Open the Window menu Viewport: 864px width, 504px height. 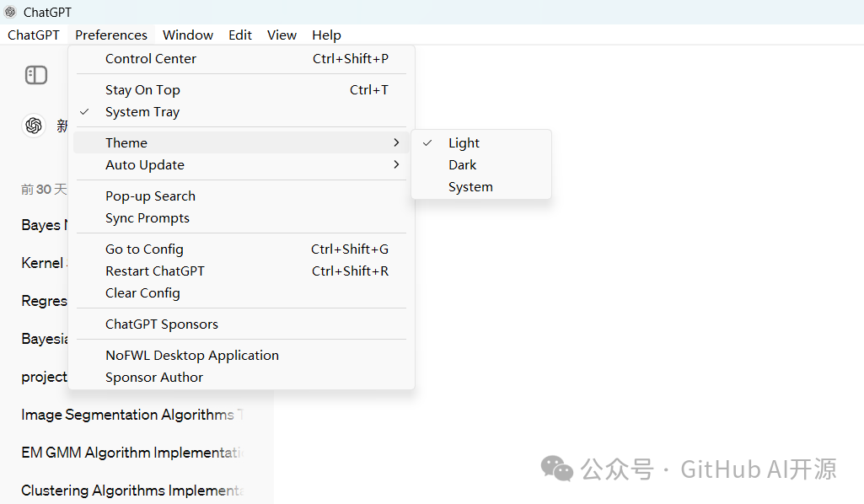188,35
